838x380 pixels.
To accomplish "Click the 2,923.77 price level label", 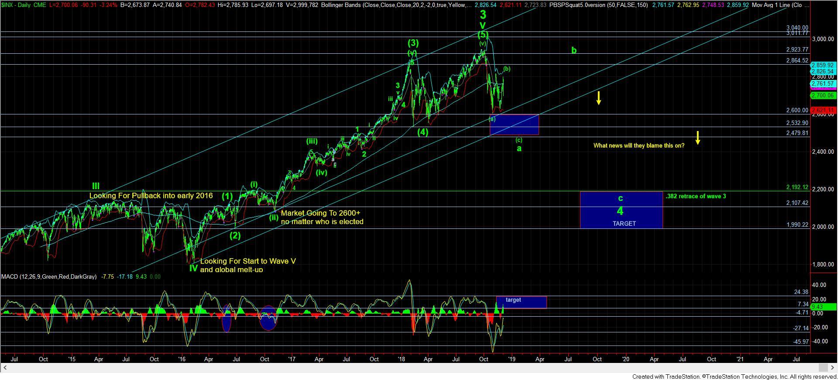I will click(x=797, y=50).
